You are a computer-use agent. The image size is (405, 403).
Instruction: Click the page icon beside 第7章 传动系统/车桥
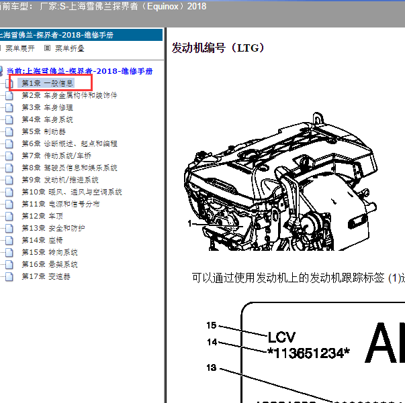(9, 156)
